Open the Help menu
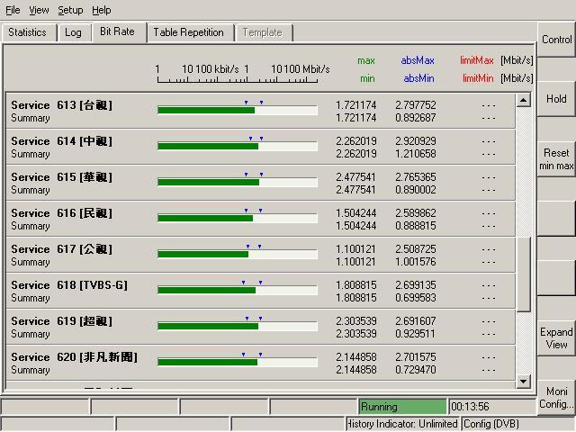This screenshot has width=576, height=432. pos(102,10)
